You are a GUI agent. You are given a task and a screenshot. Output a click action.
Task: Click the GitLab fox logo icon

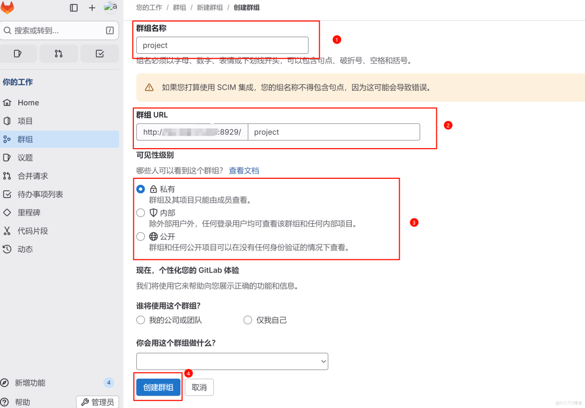click(8, 7)
